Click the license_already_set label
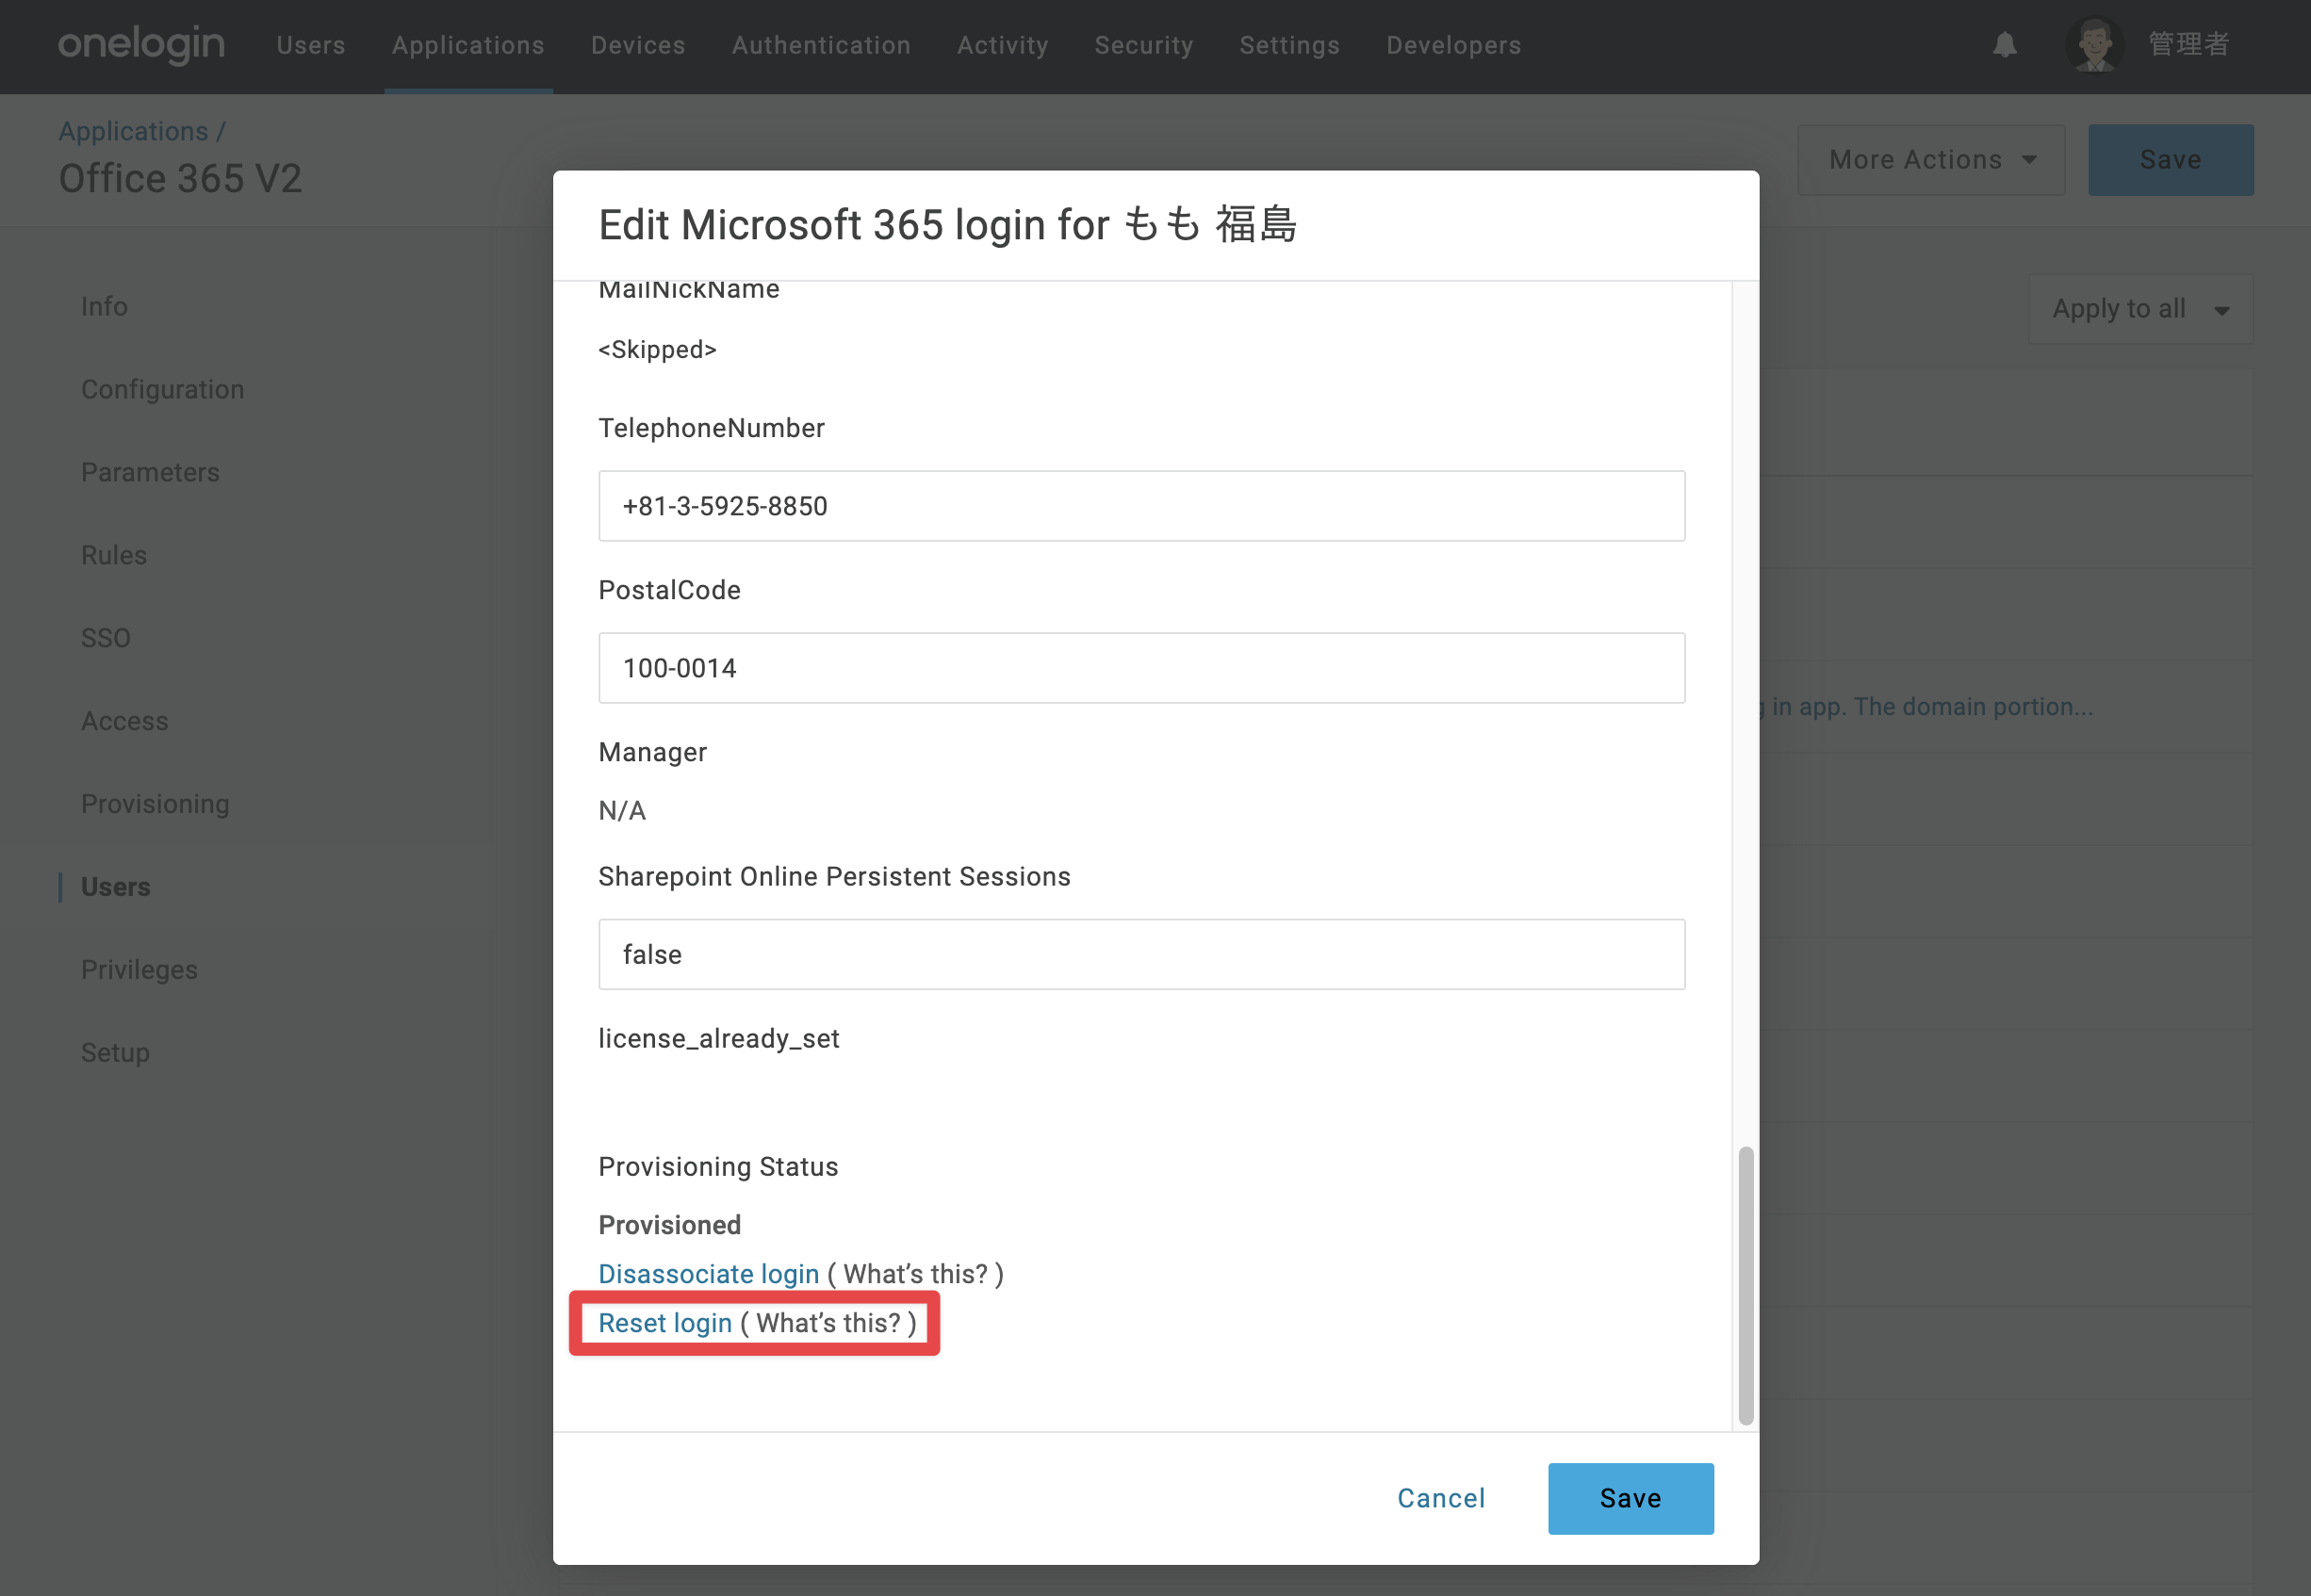This screenshot has height=1596, width=2311. (718, 1038)
